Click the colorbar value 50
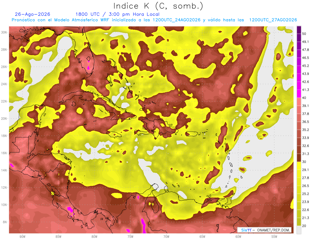Screen dimensions: 311x240 305,34
